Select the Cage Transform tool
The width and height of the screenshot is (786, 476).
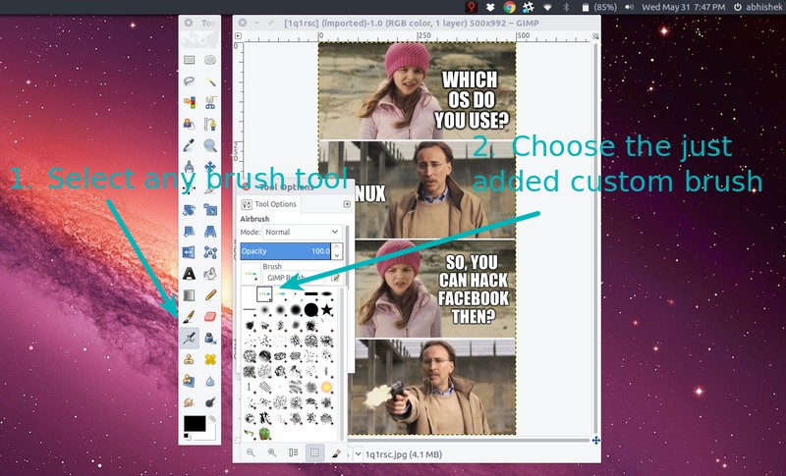(x=210, y=252)
